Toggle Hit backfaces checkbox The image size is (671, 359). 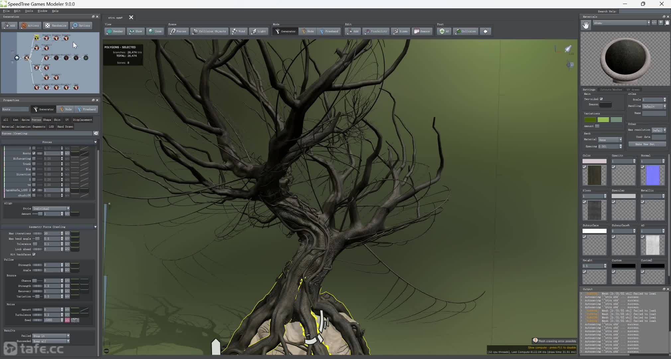point(34,254)
